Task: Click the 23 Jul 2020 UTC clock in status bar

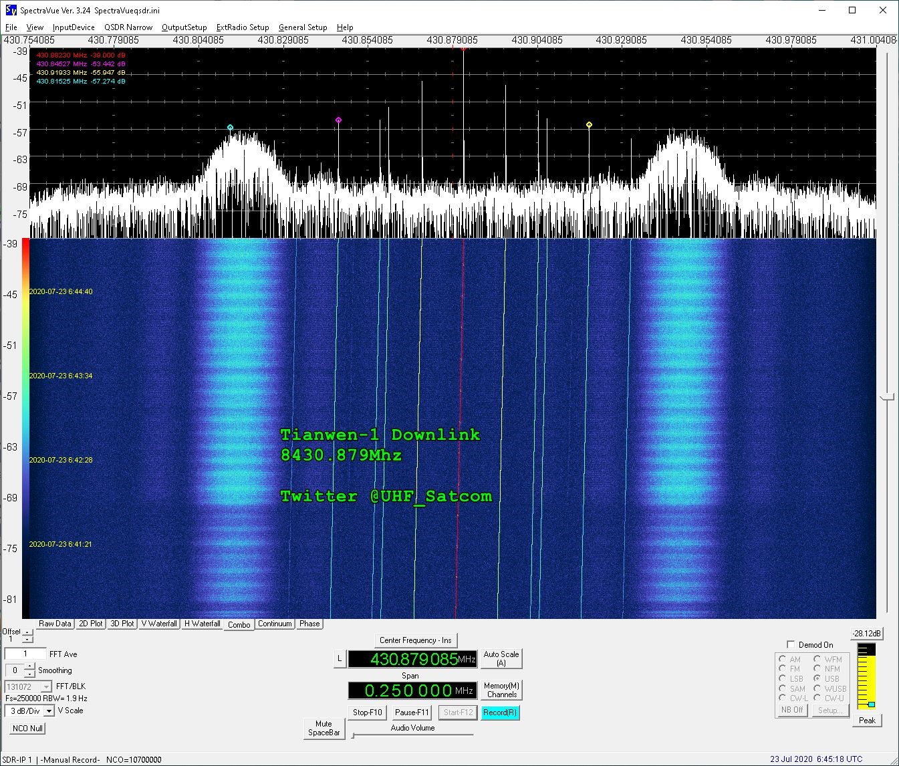Action: [x=816, y=759]
